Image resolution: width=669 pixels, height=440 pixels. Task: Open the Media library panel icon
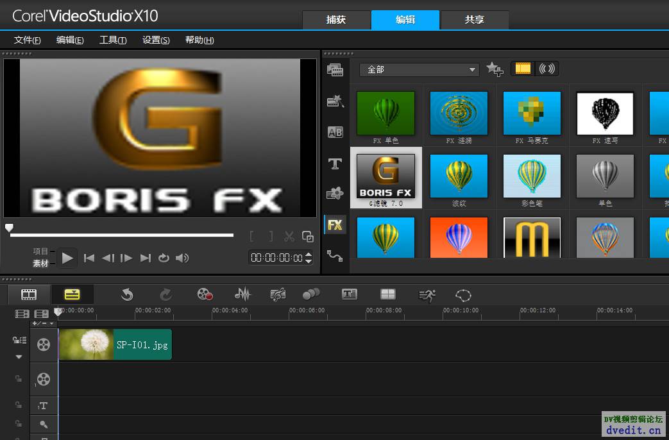point(335,69)
